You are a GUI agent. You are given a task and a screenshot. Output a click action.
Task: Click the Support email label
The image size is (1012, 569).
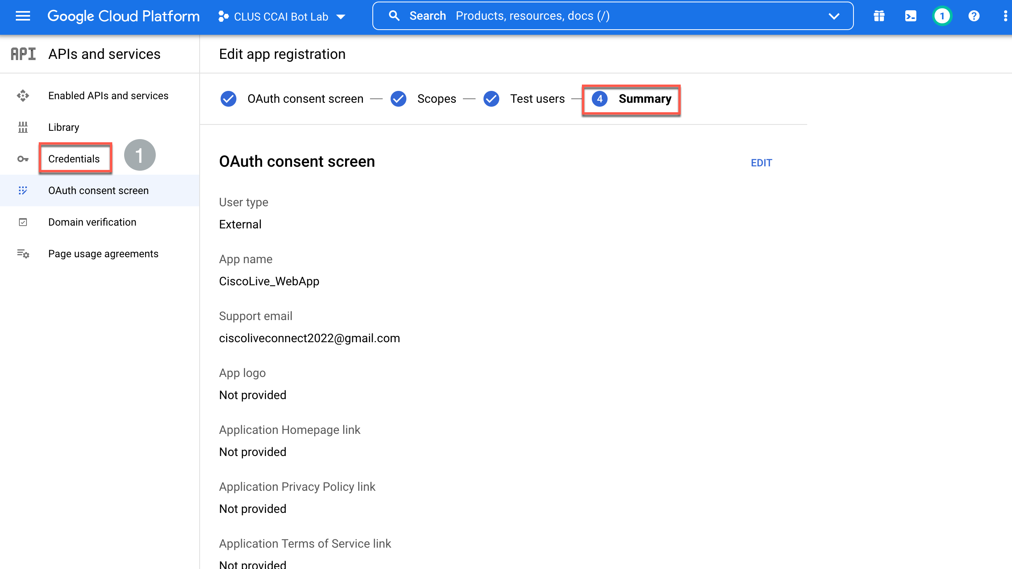tap(255, 316)
